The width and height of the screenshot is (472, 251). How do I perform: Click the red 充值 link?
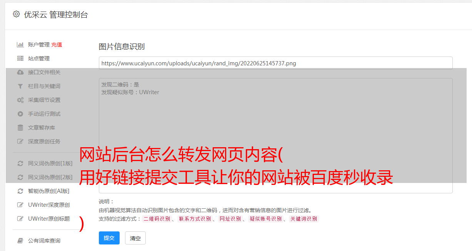click(57, 45)
